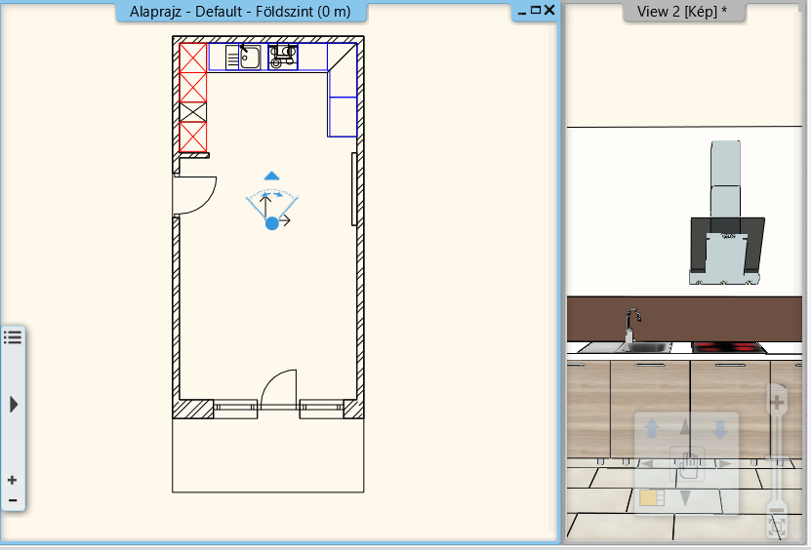Maximize the Alaprajz floor plan window
This screenshot has width=811, height=550.
click(x=536, y=10)
